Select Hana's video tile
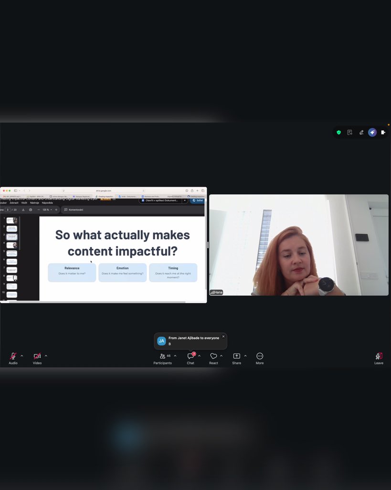The image size is (391, 490). (x=299, y=245)
